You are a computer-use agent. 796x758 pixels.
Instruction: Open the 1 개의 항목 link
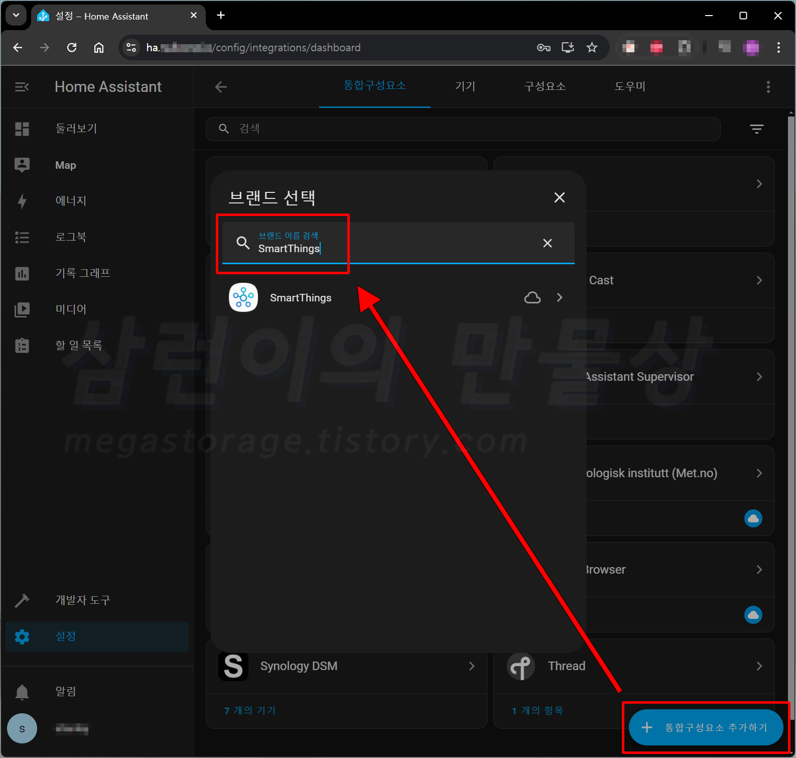click(x=538, y=710)
